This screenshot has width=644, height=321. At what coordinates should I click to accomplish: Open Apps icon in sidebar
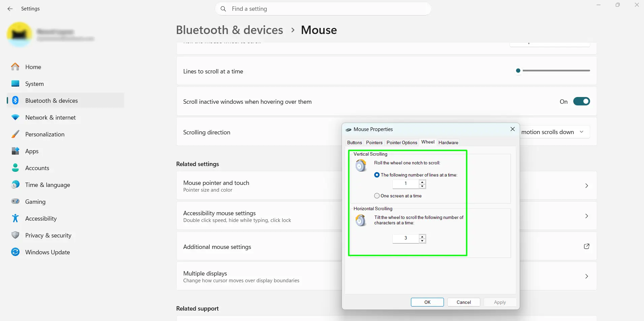tap(15, 151)
